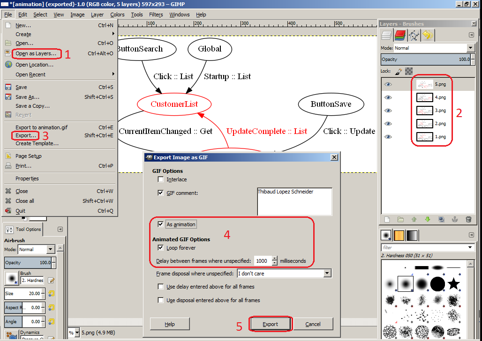Uncheck the 'As animation' checkbox

(161, 224)
